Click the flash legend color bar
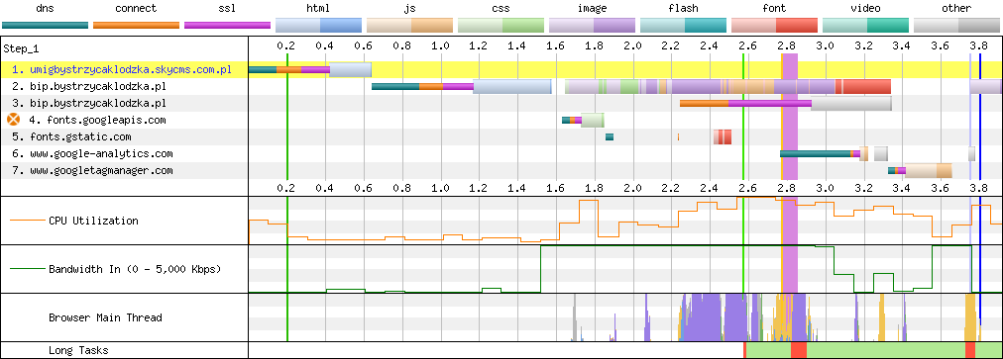This screenshot has height=359, width=1003. 683,25
